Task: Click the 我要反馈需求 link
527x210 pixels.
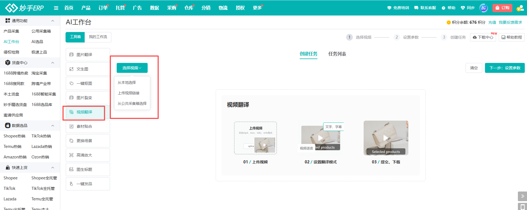Action: point(510,22)
